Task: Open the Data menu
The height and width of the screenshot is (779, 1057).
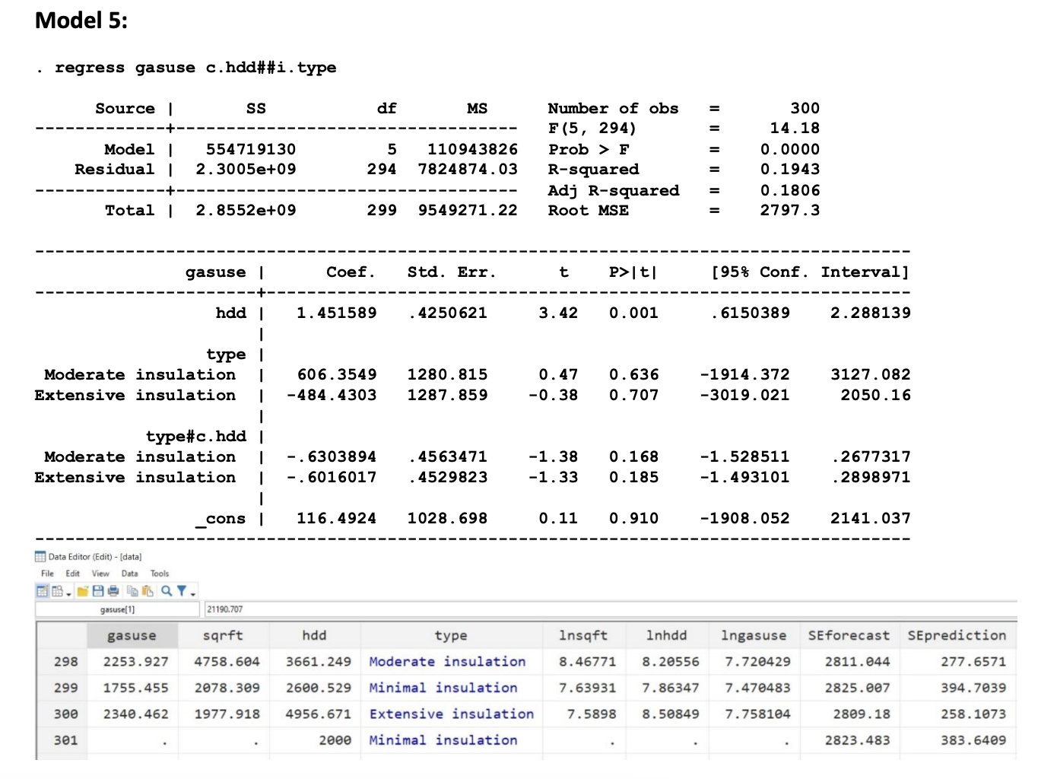Action: (130, 573)
